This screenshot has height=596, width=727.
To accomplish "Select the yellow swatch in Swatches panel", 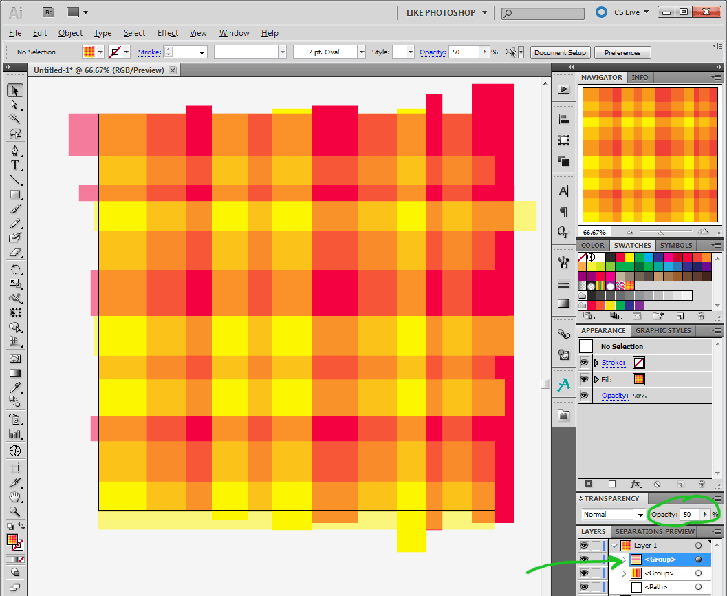I will point(629,257).
